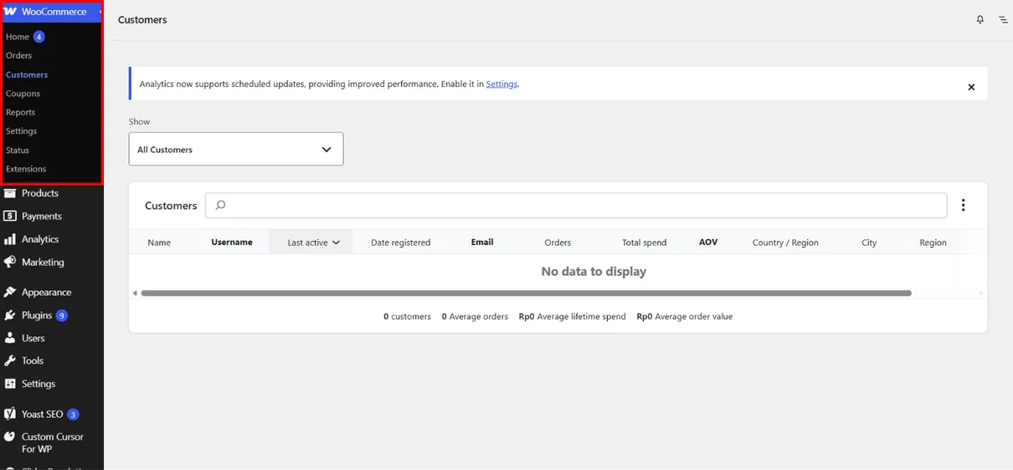Open Custom Cursor For WP menu
This screenshot has width=1013, height=470.
(x=53, y=442)
